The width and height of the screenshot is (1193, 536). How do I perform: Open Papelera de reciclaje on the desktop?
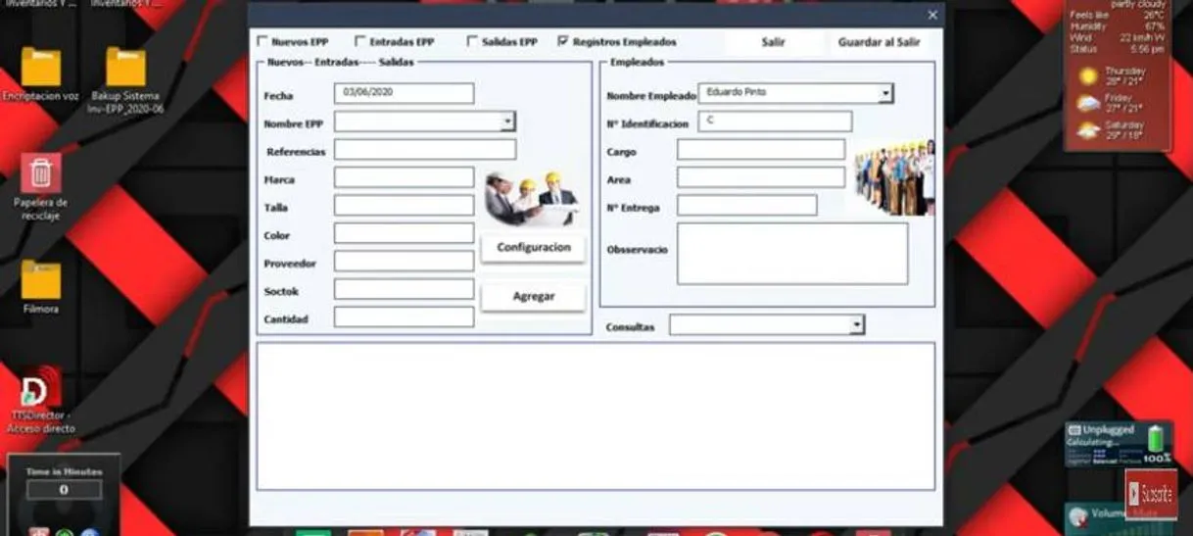(x=41, y=186)
